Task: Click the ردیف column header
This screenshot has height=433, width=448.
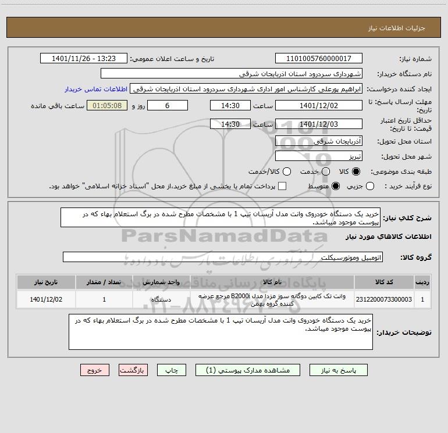Action: pyautogui.click(x=422, y=282)
